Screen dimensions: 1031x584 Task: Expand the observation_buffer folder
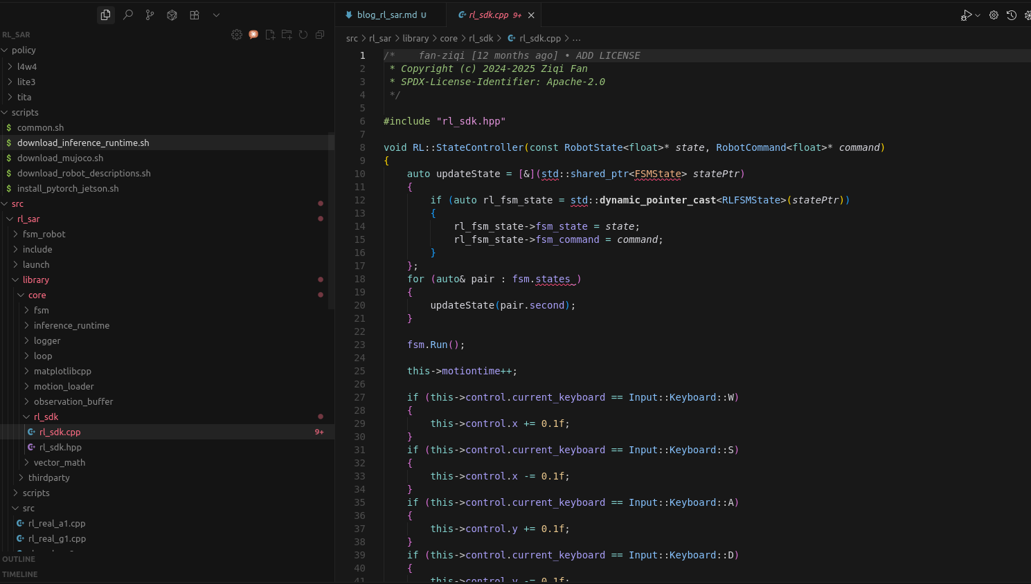[x=166, y=401]
